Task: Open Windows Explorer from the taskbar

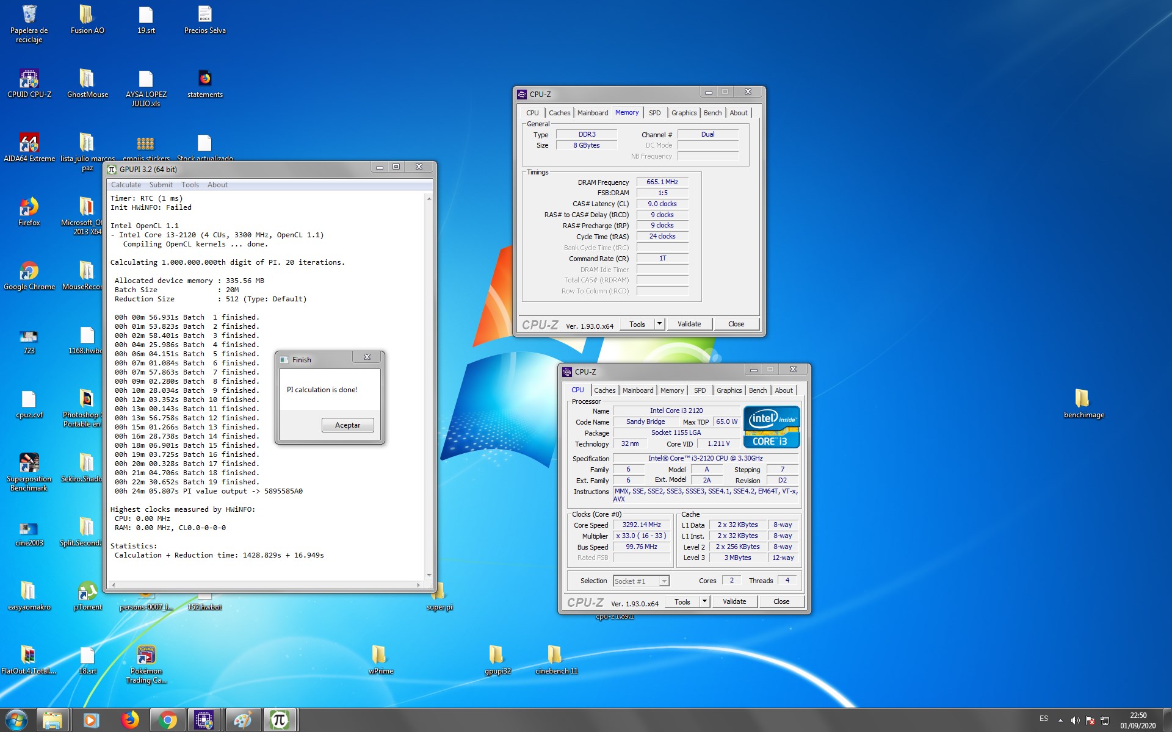Action: 52,720
